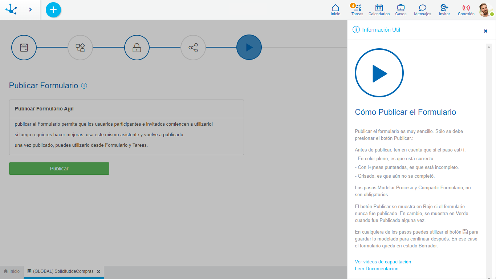The height and width of the screenshot is (279, 496).
Task: Open the Leer Documentación link
Action: [x=377, y=269]
